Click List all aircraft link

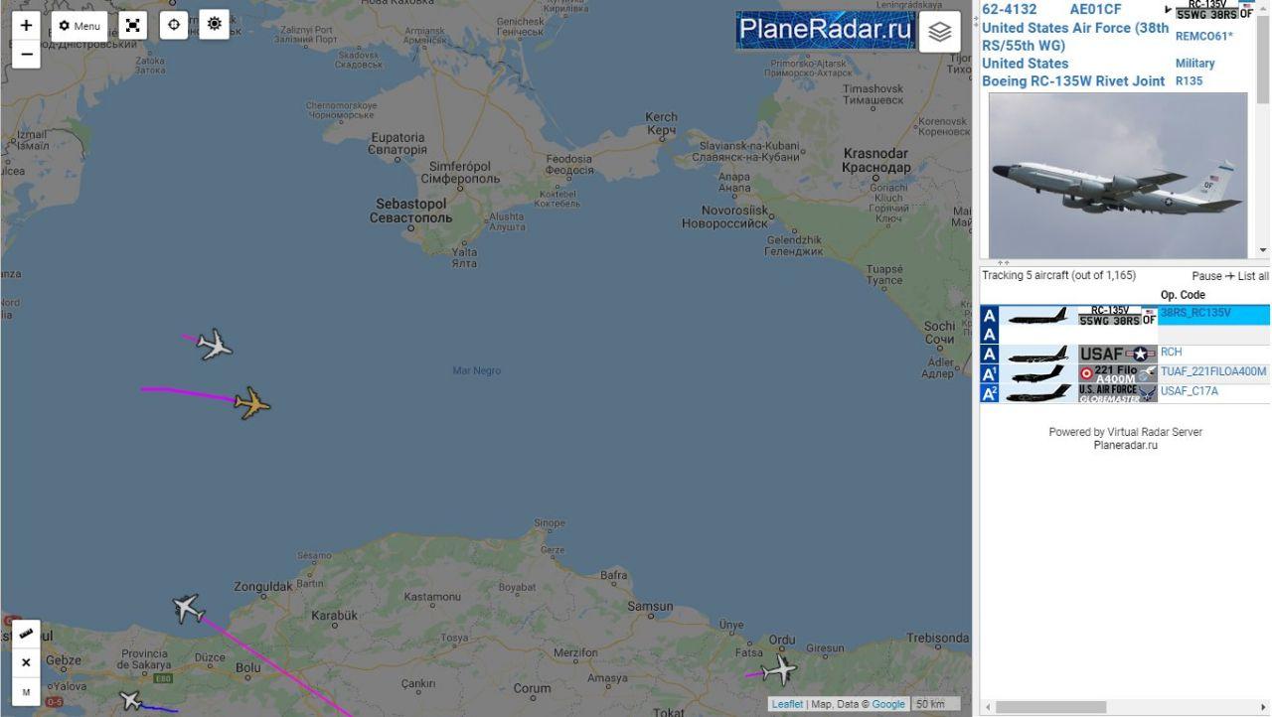1252,276
